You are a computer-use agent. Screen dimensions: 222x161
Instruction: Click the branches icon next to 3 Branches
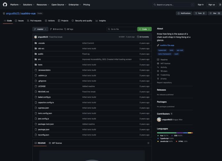[51, 29]
